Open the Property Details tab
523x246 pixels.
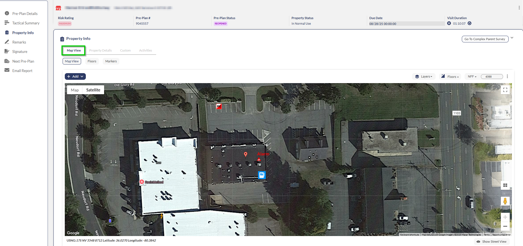pyautogui.click(x=101, y=50)
